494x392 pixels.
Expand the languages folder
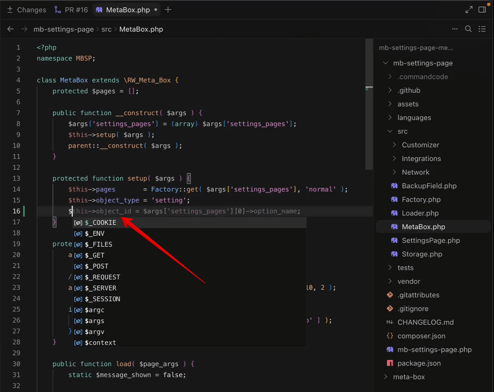click(390, 117)
